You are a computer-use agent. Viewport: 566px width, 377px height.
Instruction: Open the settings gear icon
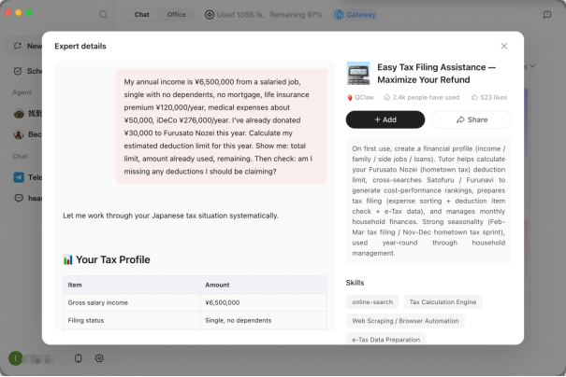pos(99,358)
